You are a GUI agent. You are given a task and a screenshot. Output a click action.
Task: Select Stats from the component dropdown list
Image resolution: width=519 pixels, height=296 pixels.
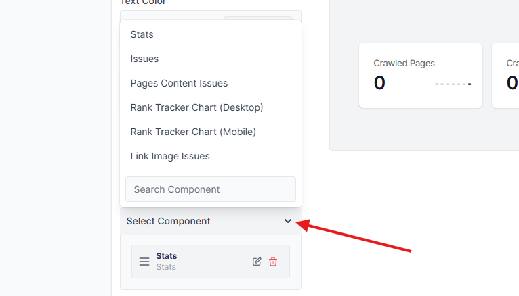[x=142, y=34]
